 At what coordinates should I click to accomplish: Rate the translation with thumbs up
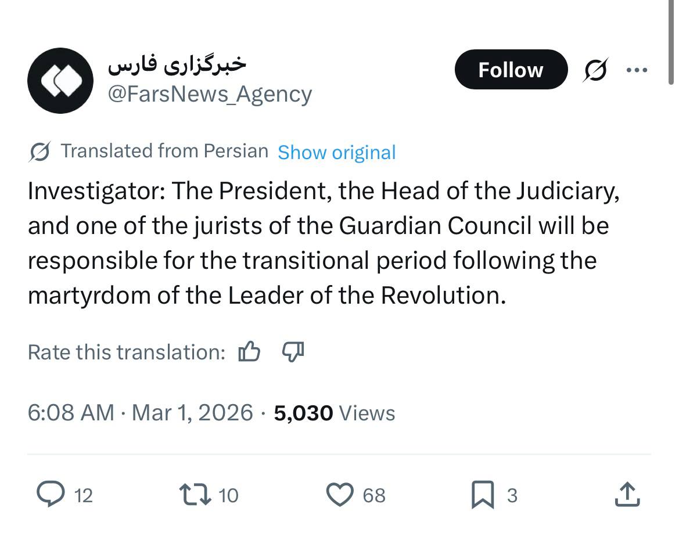249,351
